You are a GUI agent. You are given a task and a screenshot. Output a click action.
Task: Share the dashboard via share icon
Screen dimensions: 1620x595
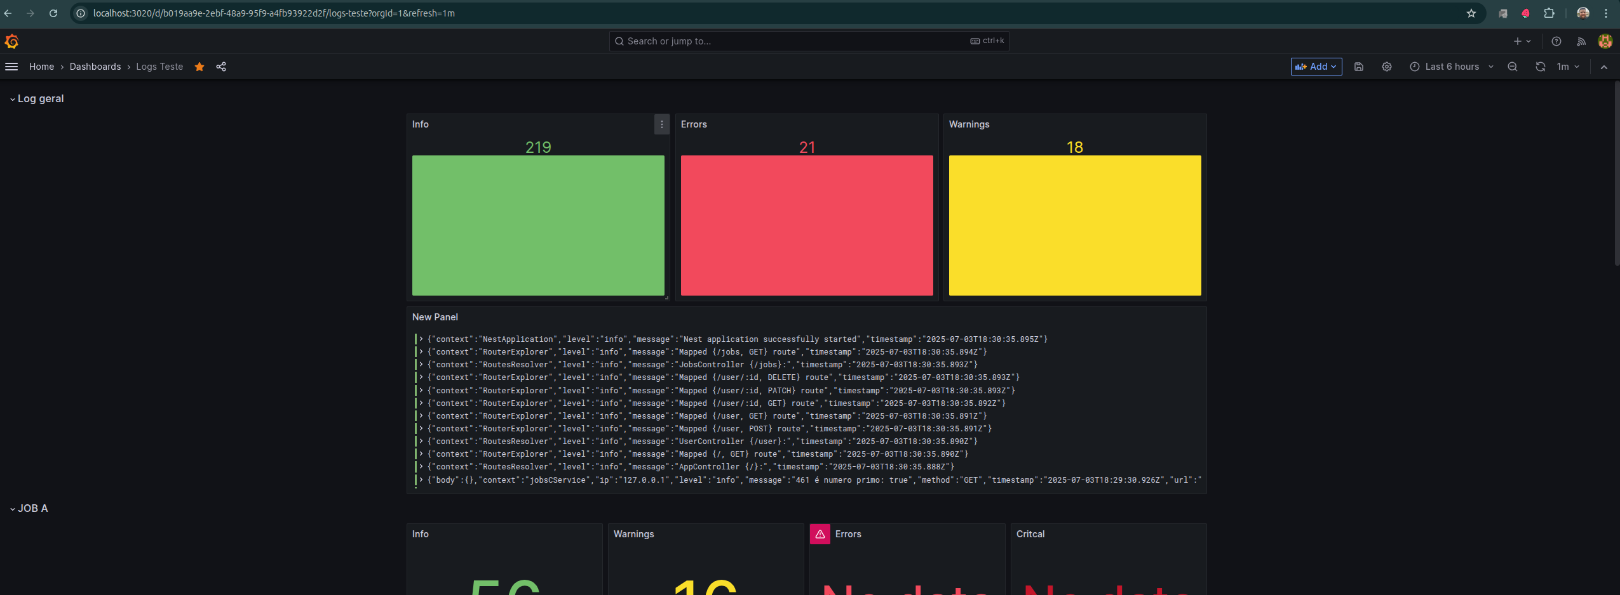pos(221,67)
